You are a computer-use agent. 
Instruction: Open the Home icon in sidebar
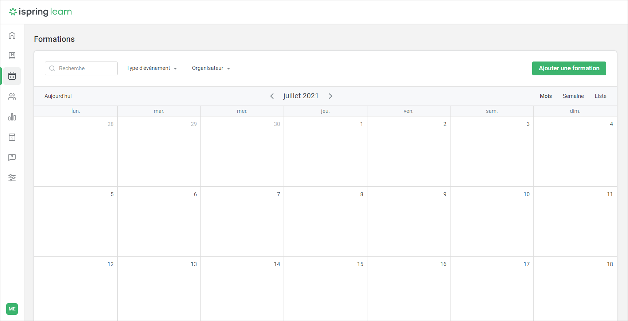pos(12,35)
